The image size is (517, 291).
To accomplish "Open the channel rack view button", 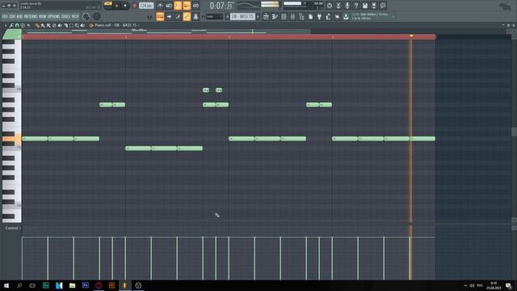I will (x=284, y=16).
